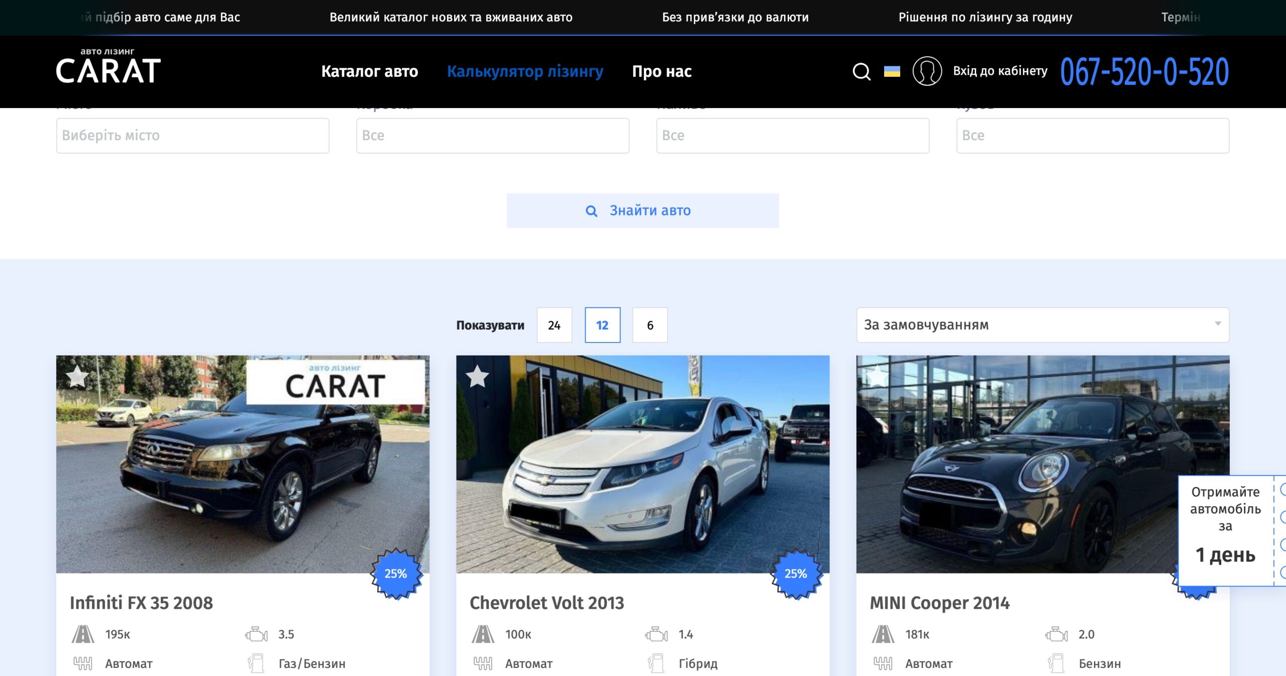Click mileage road icon on MINI Cooper
Screen dimensions: 1286x676
[x=883, y=634]
